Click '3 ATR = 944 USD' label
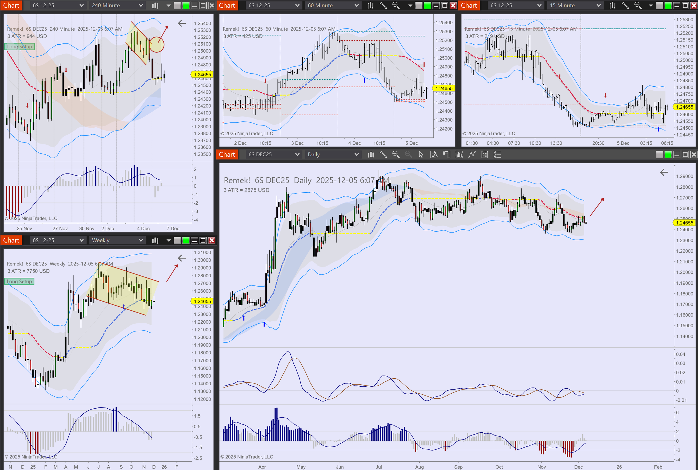Viewport: 698px width, 470px height. [x=27, y=36]
